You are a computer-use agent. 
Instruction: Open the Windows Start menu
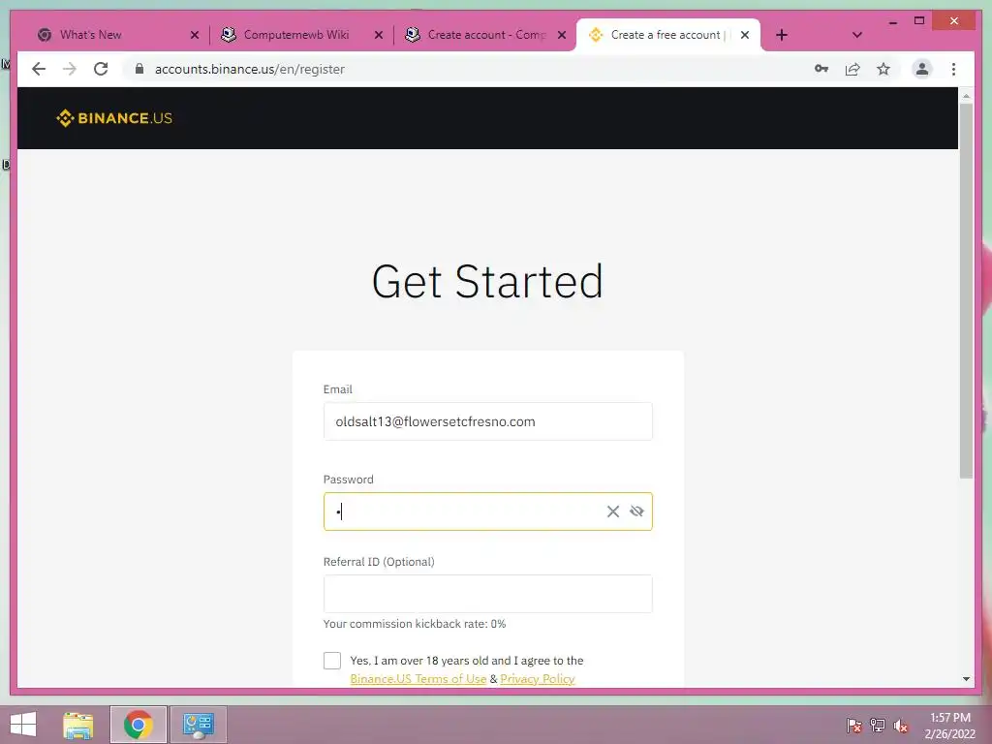click(23, 725)
